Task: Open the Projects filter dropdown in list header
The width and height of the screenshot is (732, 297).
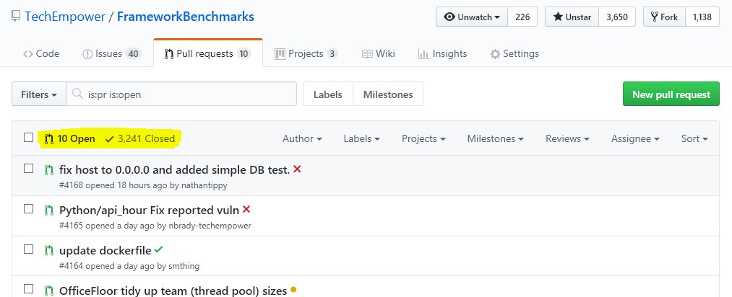Action: click(x=423, y=138)
